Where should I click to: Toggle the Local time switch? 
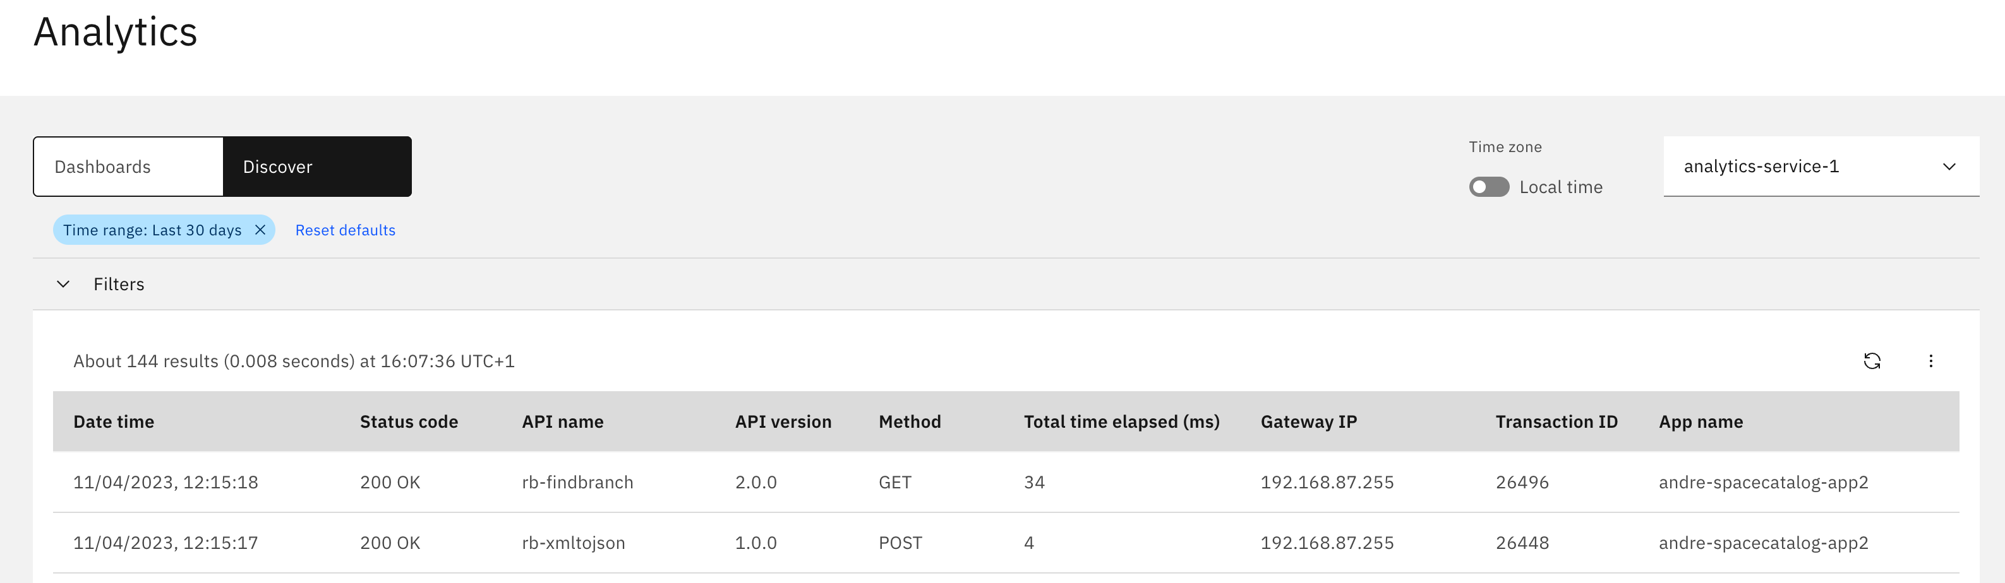pos(1488,187)
